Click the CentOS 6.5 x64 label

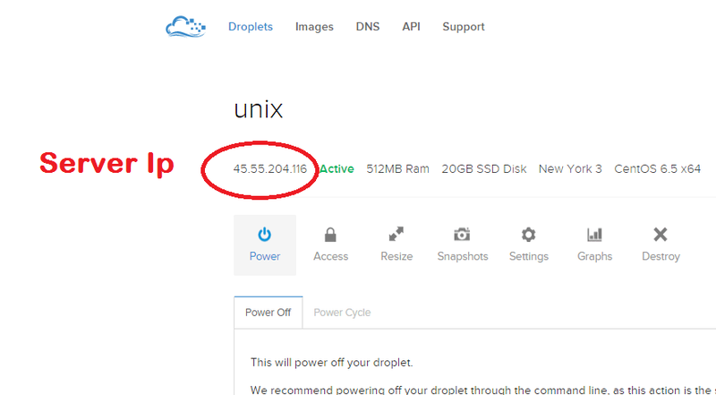pos(657,168)
